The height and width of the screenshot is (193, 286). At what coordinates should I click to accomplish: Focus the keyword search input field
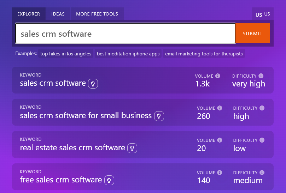tap(126, 33)
